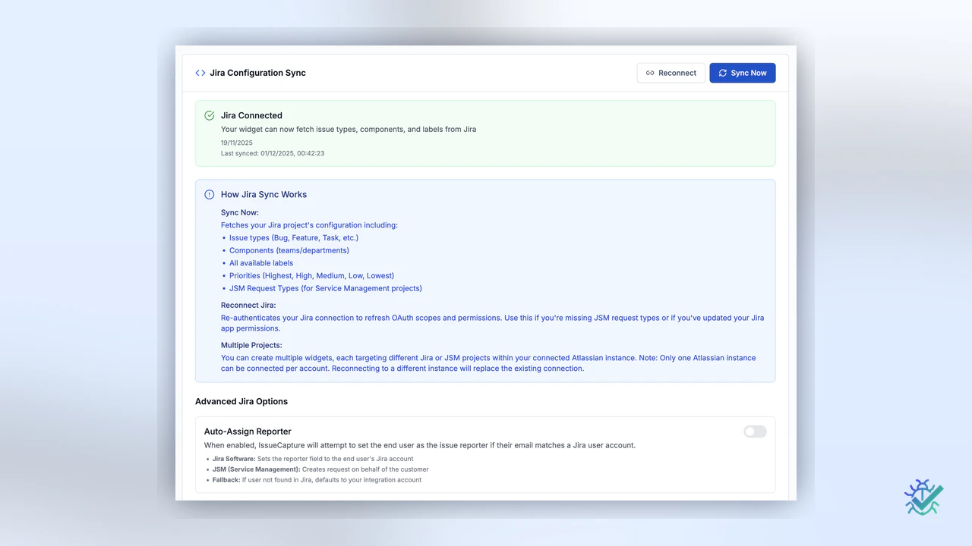Click the "Advanced Jira Options" section heading

point(241,401)
